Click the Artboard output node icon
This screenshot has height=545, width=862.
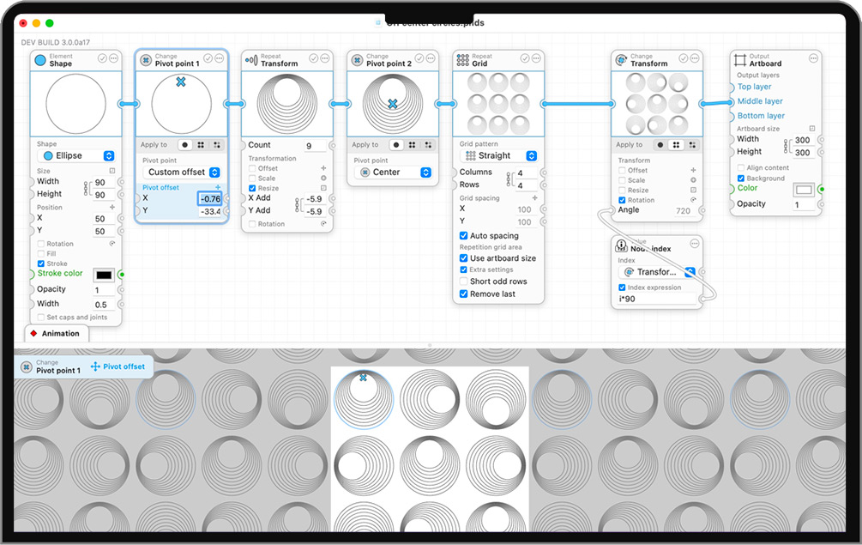pos(739,59)
